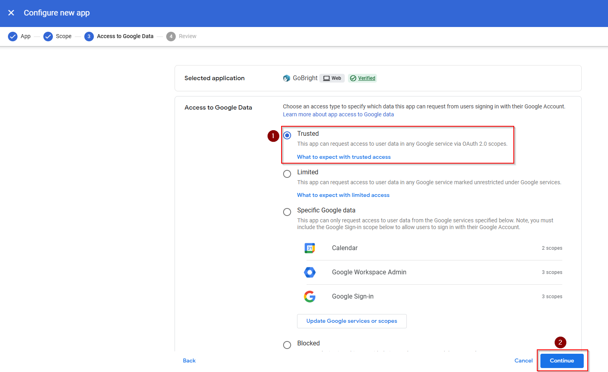
Task: Select the Limited access radio button
Action: tap(287, 174)
